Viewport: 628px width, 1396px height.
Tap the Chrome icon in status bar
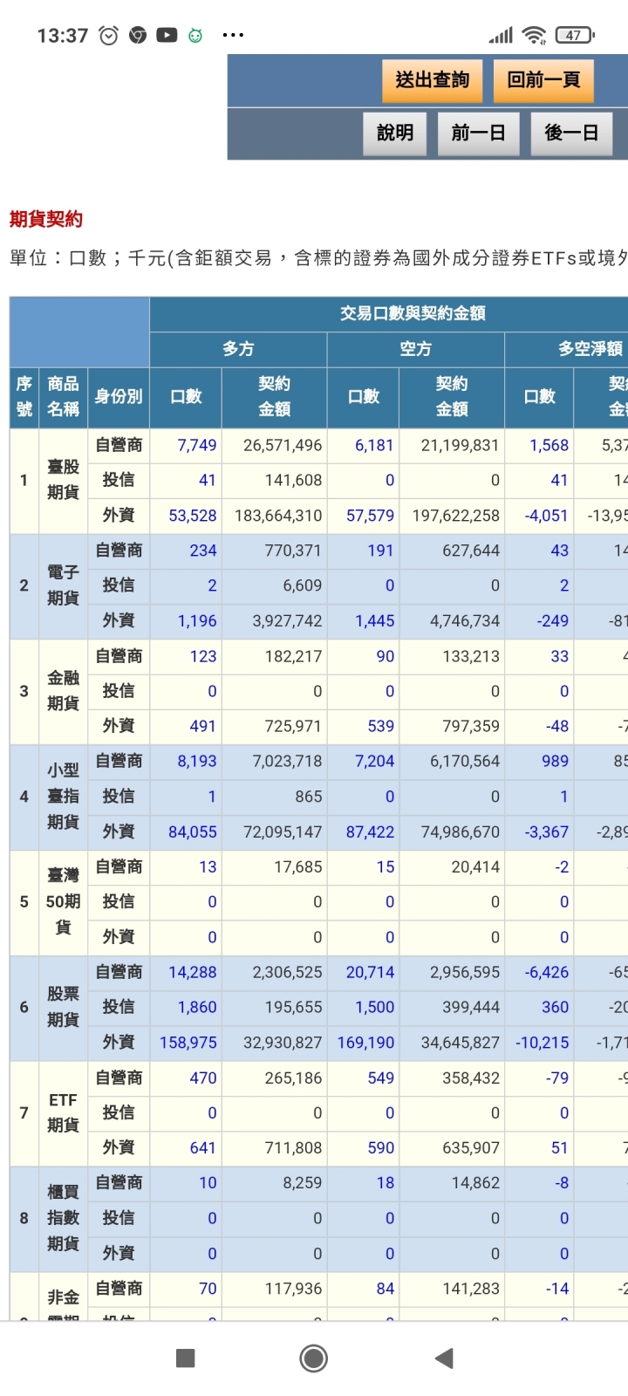138,36
